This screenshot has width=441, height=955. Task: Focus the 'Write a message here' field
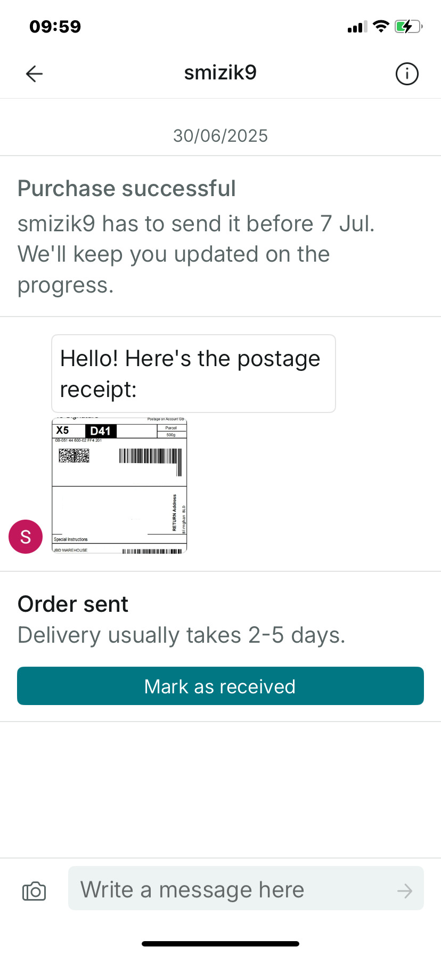point(234,890)
